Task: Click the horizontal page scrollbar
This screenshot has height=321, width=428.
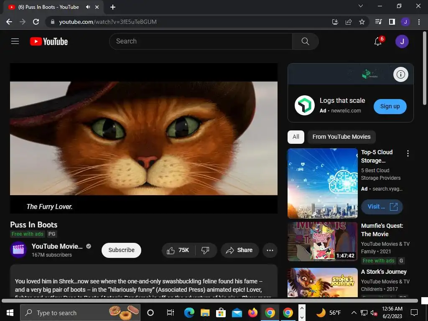Action: (210, 301)
